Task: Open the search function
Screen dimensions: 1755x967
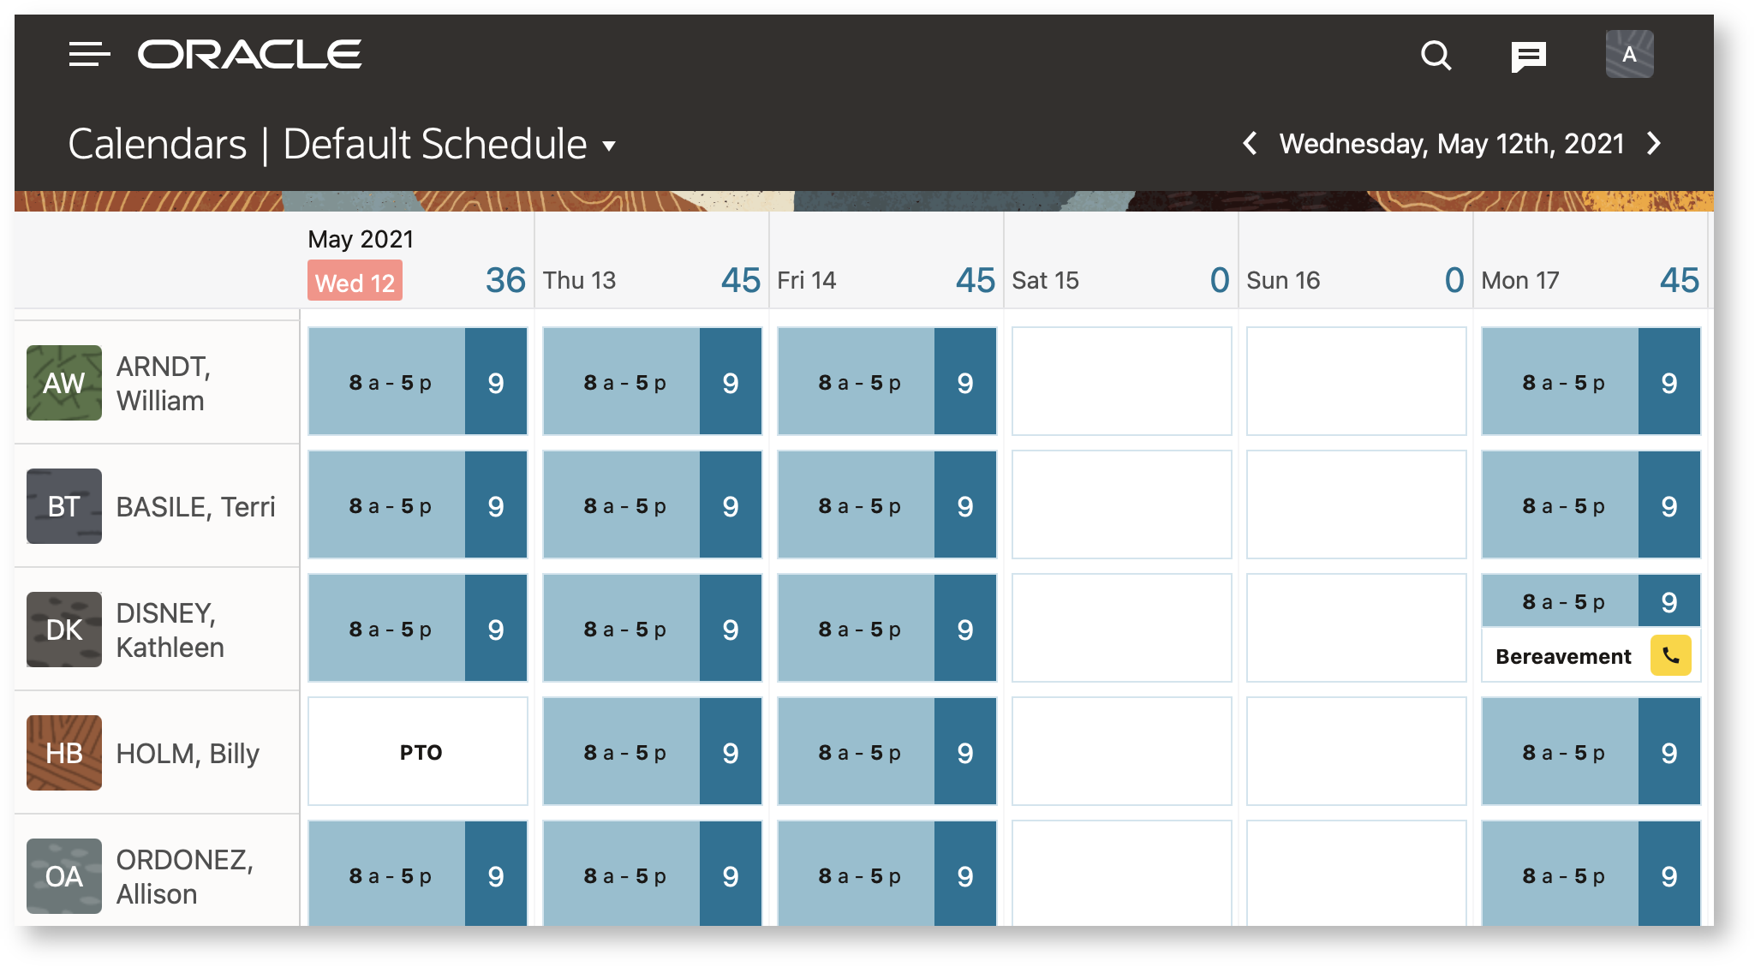Action: pyautogui.click(x=1436, y=55)
